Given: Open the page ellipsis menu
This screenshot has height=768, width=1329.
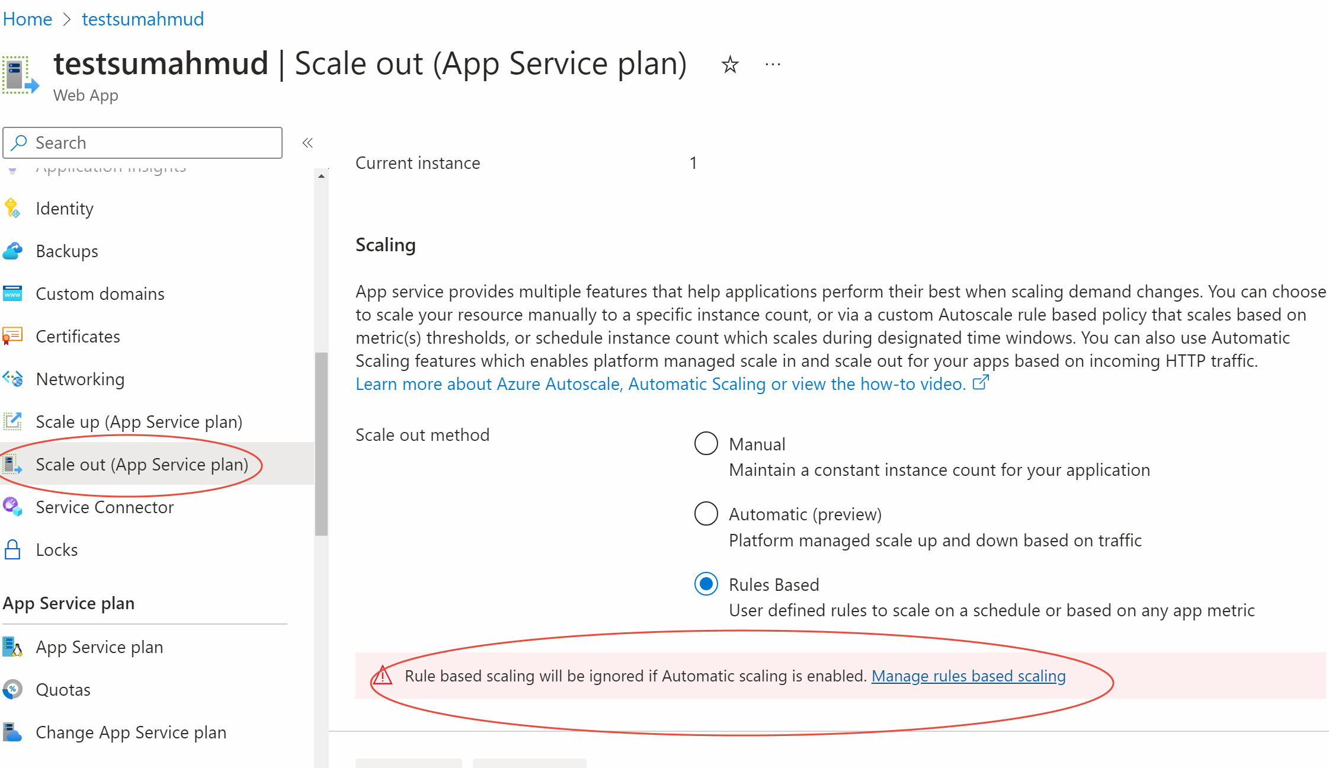Looking at the screenshot, I should (x=772, y=63).
